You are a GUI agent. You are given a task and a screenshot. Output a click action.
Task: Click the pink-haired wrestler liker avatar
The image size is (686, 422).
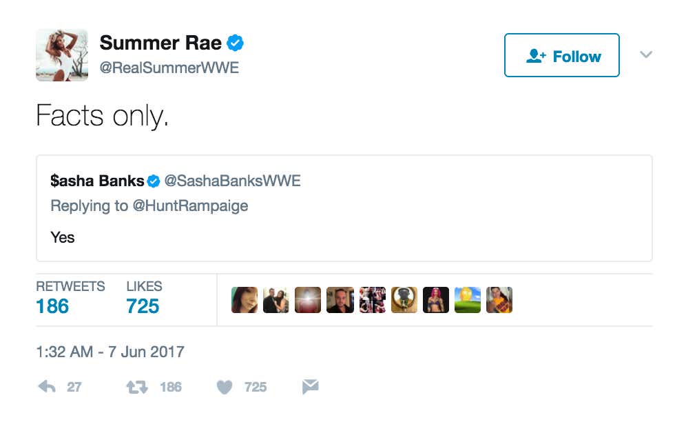click(x=436, y=300)
